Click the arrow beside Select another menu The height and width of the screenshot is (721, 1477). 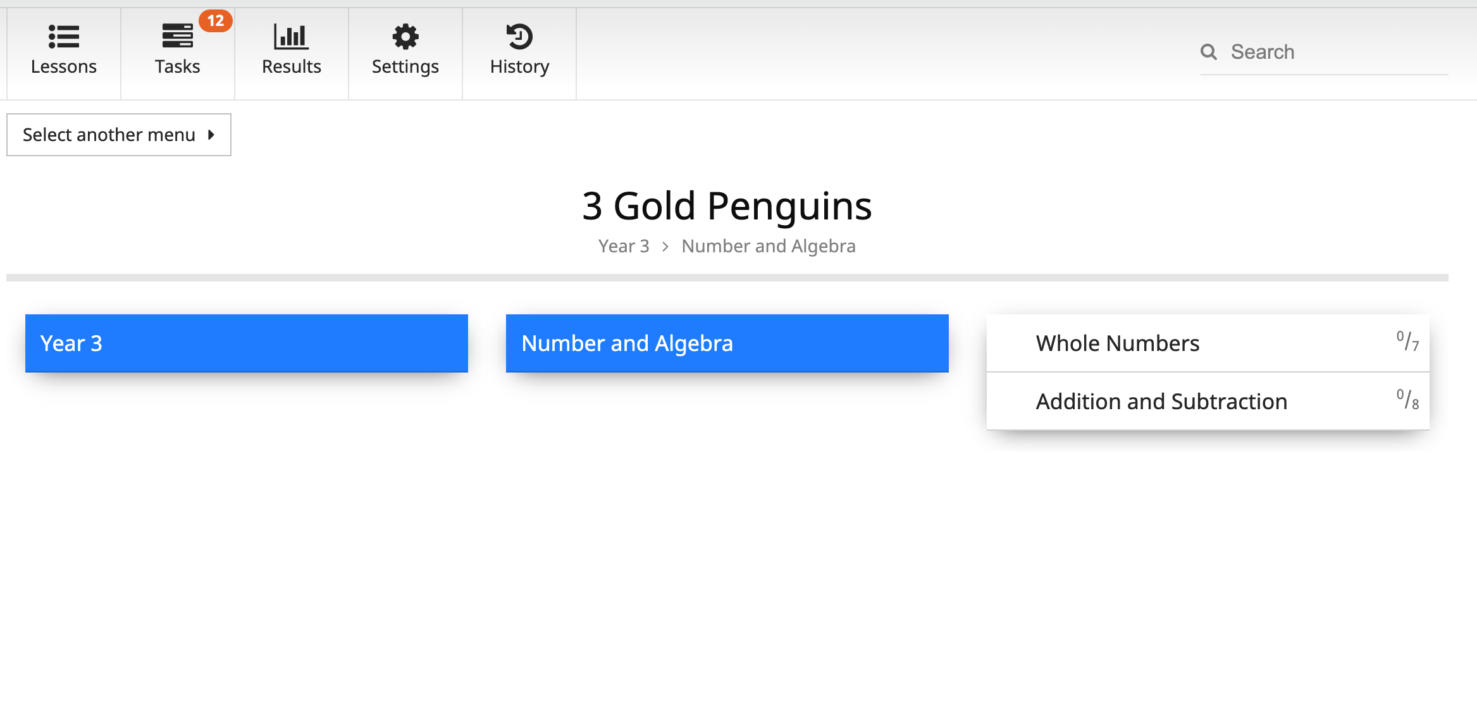click(x=211, y=135)
